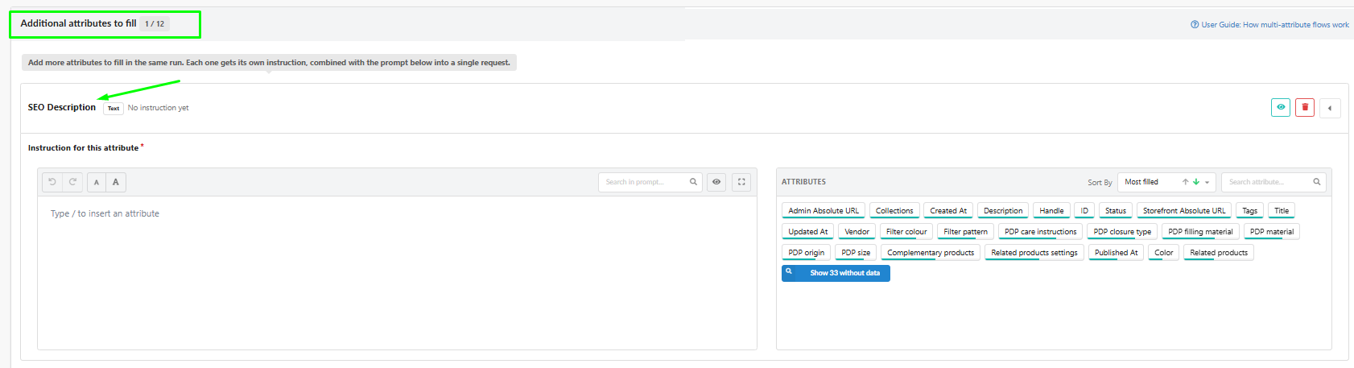
Task: Insert the Vendor attribute chip
Action: (857, 231)
